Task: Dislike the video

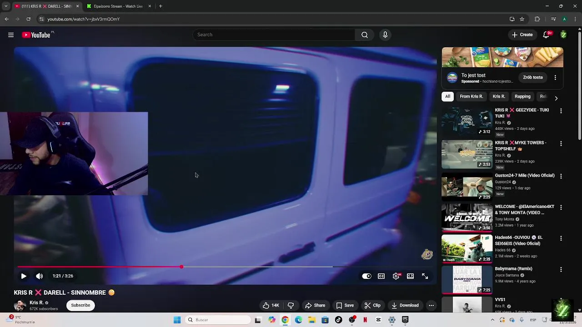Action: tap(291, 306)
